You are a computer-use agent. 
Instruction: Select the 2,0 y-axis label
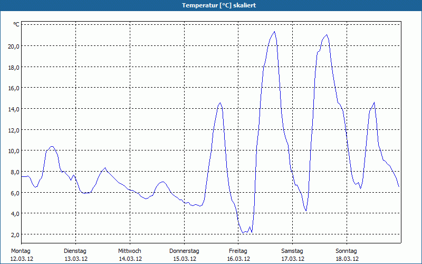[15, 234]
